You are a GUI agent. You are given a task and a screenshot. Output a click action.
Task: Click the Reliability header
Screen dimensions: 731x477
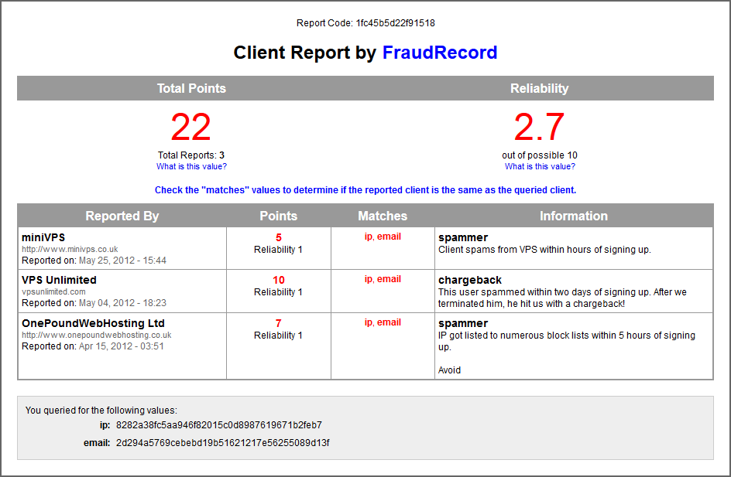click(540, 88)
